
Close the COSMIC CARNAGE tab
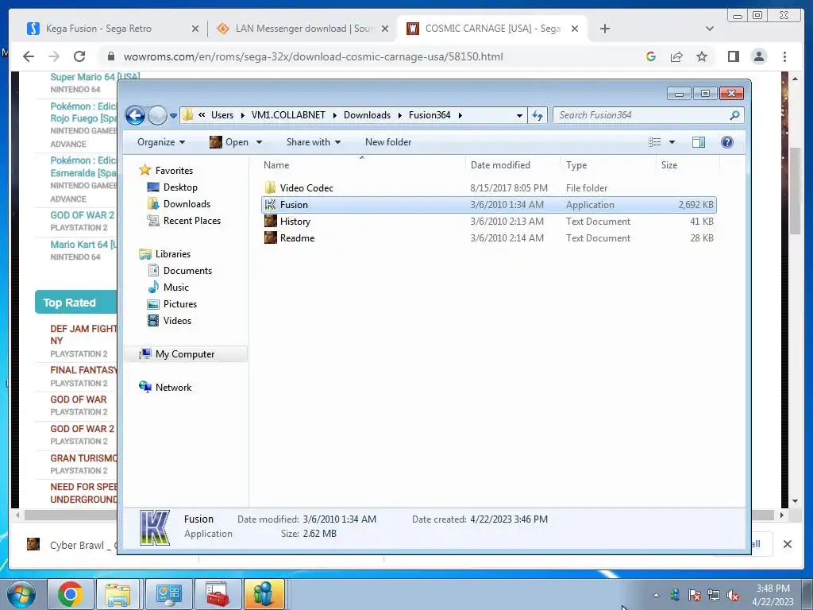tap(575, 29)
